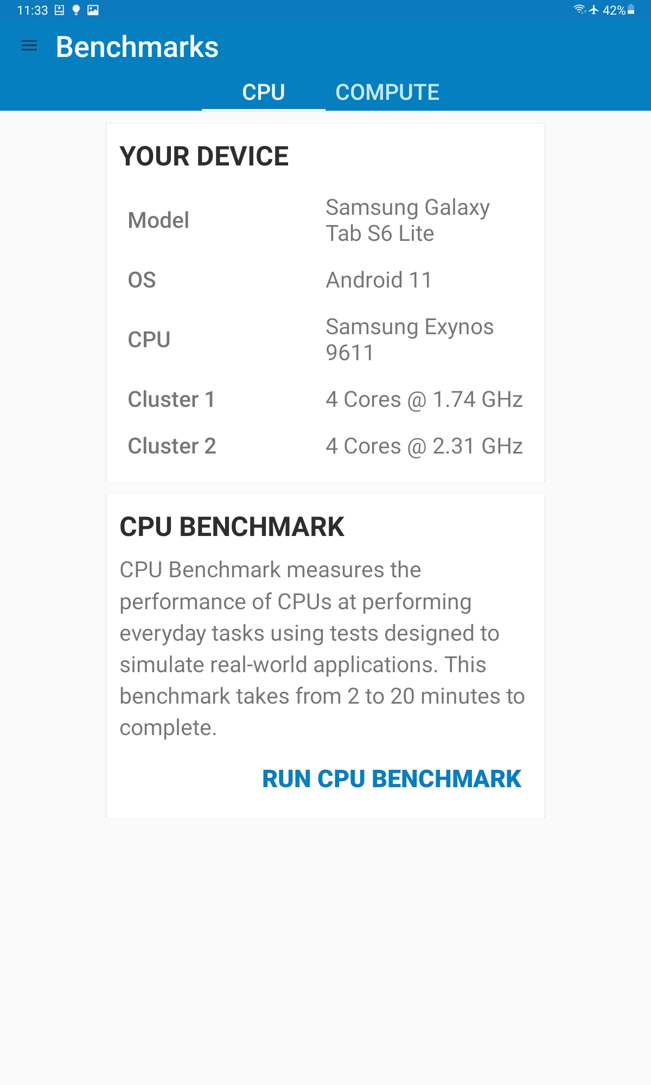Switch to the COMPUTE tab
Viewport: 651px width, 1085px height.
point(387,92)
